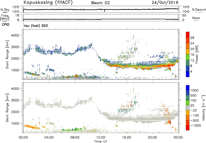
Task: Click the 24 dB colorbar label
Action: (192, 43)
